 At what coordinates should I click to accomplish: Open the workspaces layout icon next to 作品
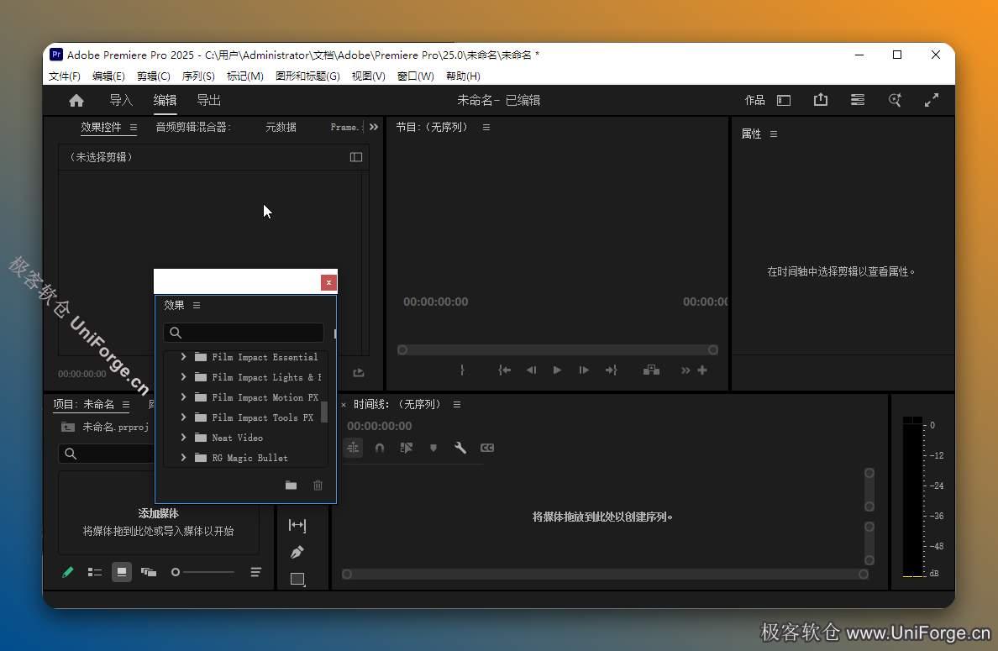pos(784,101)
